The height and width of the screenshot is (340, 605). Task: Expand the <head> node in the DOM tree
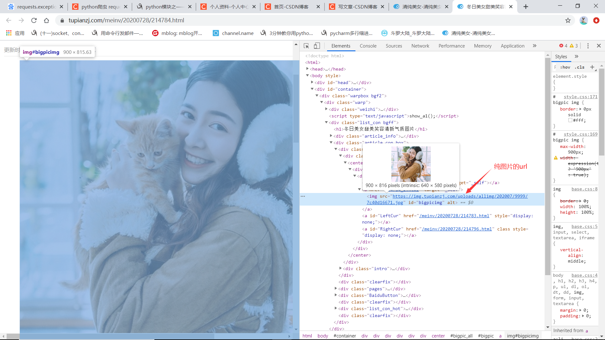point(308,69)
